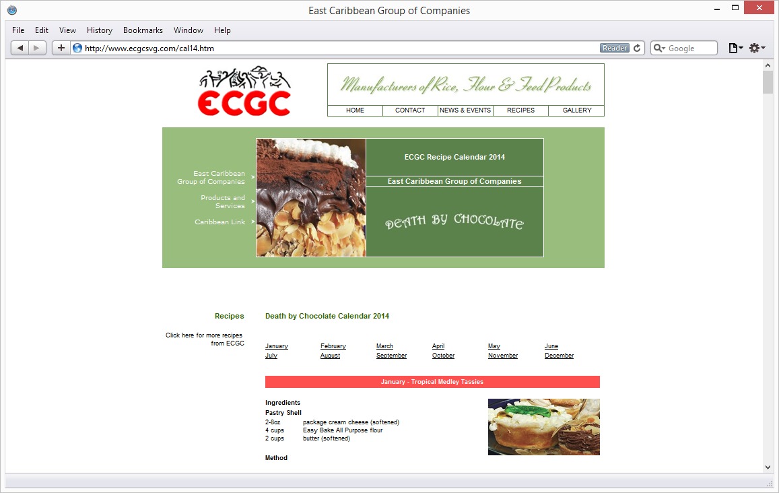The height and width of the screenshot is (493, 779).
Task: Open the Caribbean Link sidebar item
Action: pos(219,222)
